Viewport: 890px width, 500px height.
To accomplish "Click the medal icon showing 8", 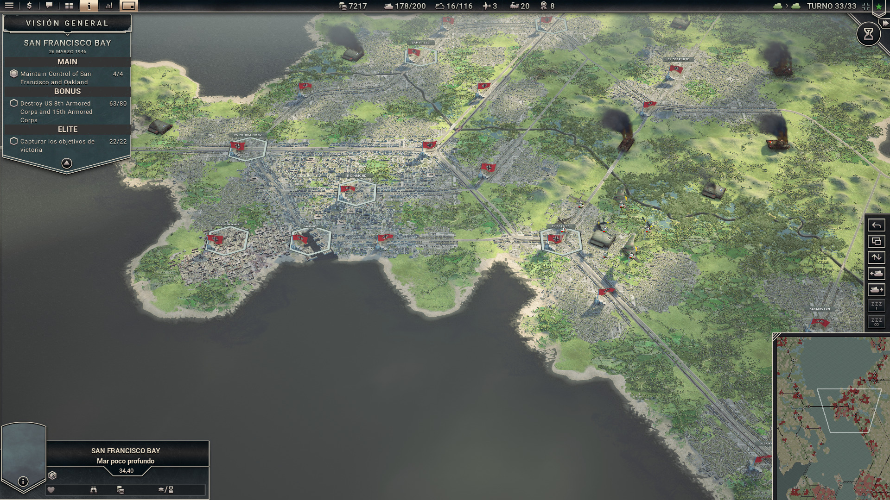I will pos(543,6).
